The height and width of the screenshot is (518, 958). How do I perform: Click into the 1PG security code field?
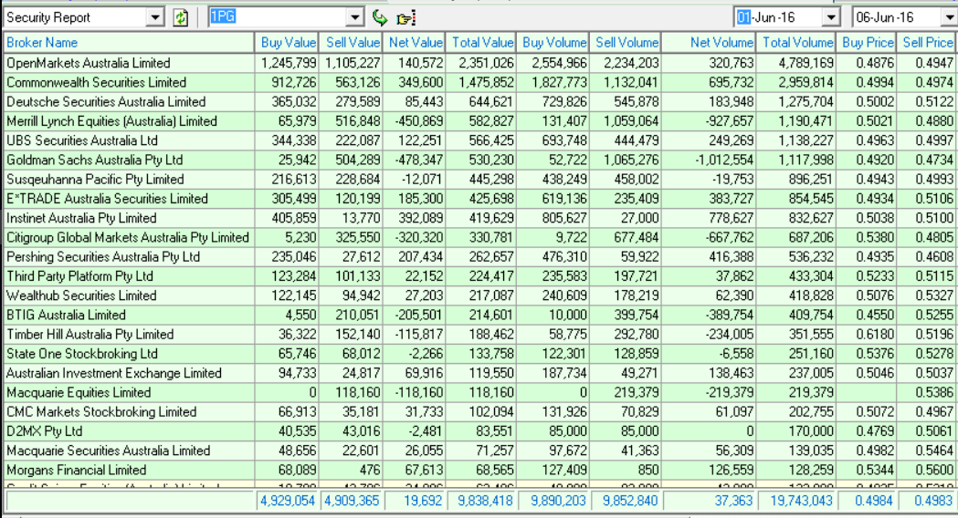pos(278,17)
